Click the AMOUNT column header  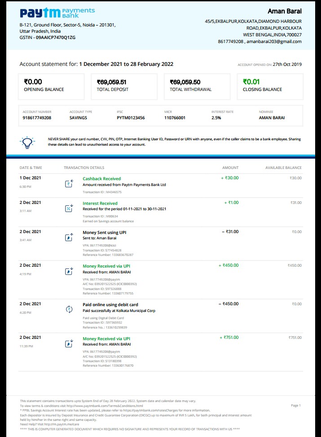click(x=230, y=168)
